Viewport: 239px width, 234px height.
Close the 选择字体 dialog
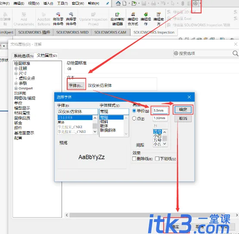tap(189, 97)
